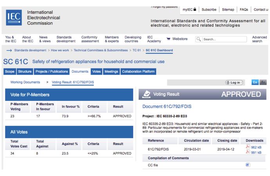Click the Webstore cart icon

(x=168, y=39)
